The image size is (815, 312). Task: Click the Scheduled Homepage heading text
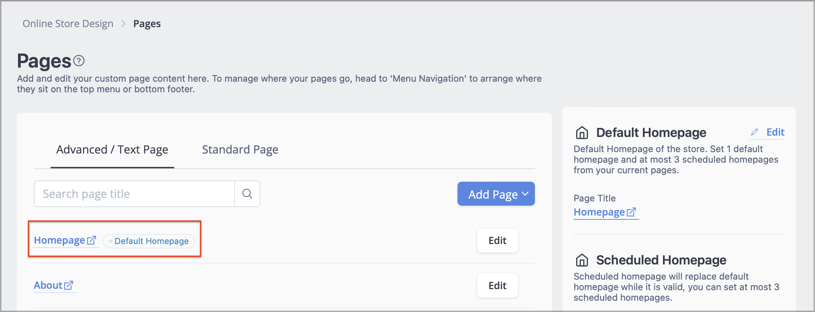[661, 260]
